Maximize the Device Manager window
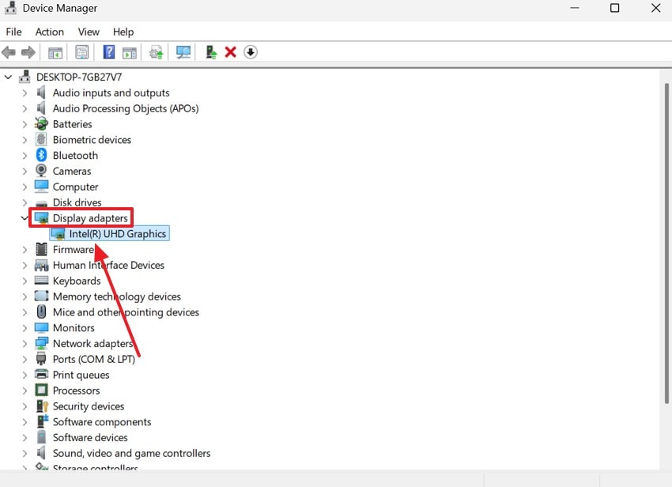Screen dimensions: 672x487 click(614, 8)
